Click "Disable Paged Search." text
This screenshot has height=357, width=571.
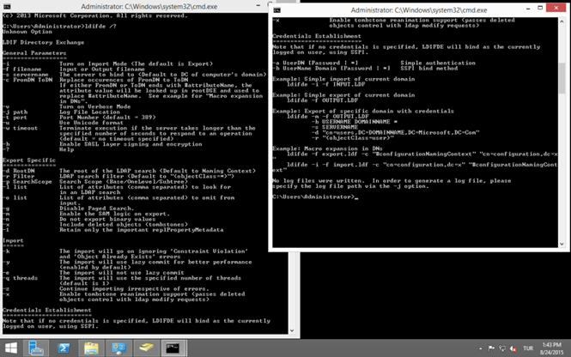click(97, 209)
